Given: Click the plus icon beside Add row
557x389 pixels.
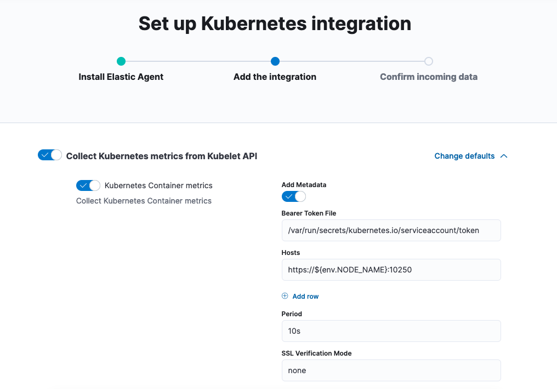Looking at the screenshot, I should [x=285, y=295].
